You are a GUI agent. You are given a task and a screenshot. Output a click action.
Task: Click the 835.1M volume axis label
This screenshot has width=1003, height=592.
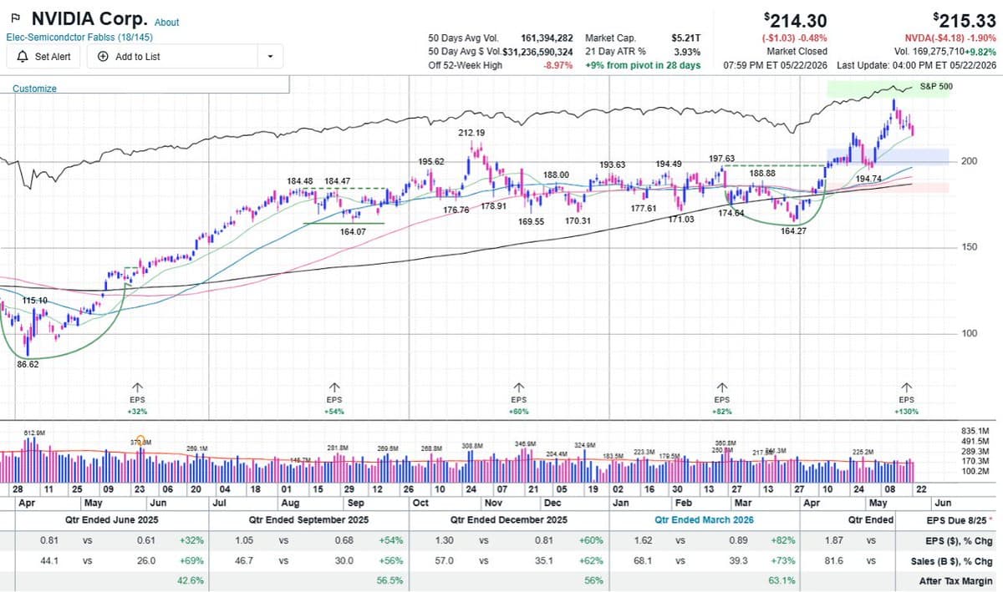[975, 431]
